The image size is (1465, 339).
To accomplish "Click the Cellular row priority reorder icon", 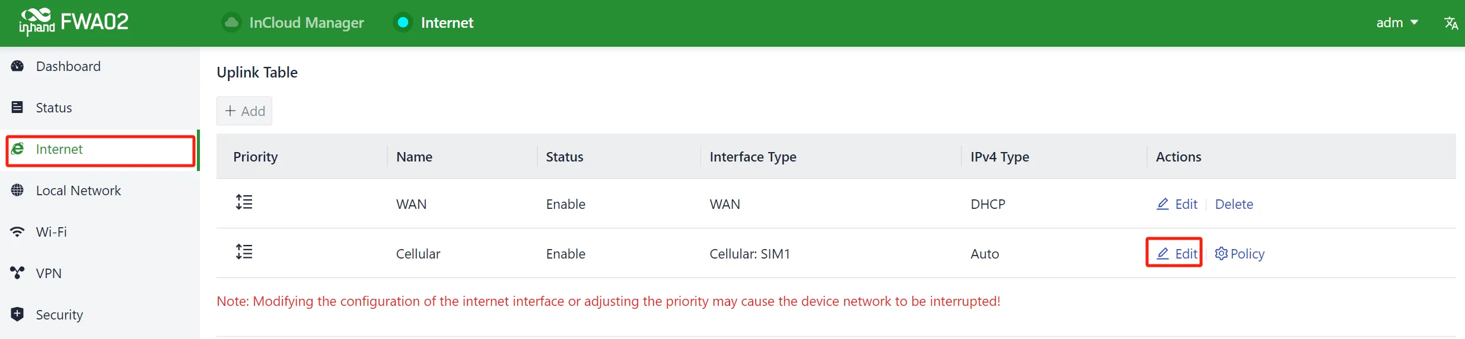I will coord(244,252).
